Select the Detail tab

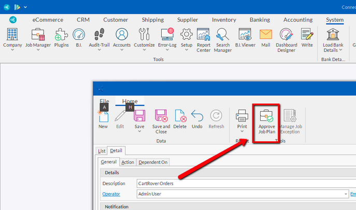point(116,151)
